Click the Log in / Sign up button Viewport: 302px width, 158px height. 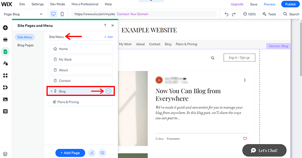(x=239, y=57)
